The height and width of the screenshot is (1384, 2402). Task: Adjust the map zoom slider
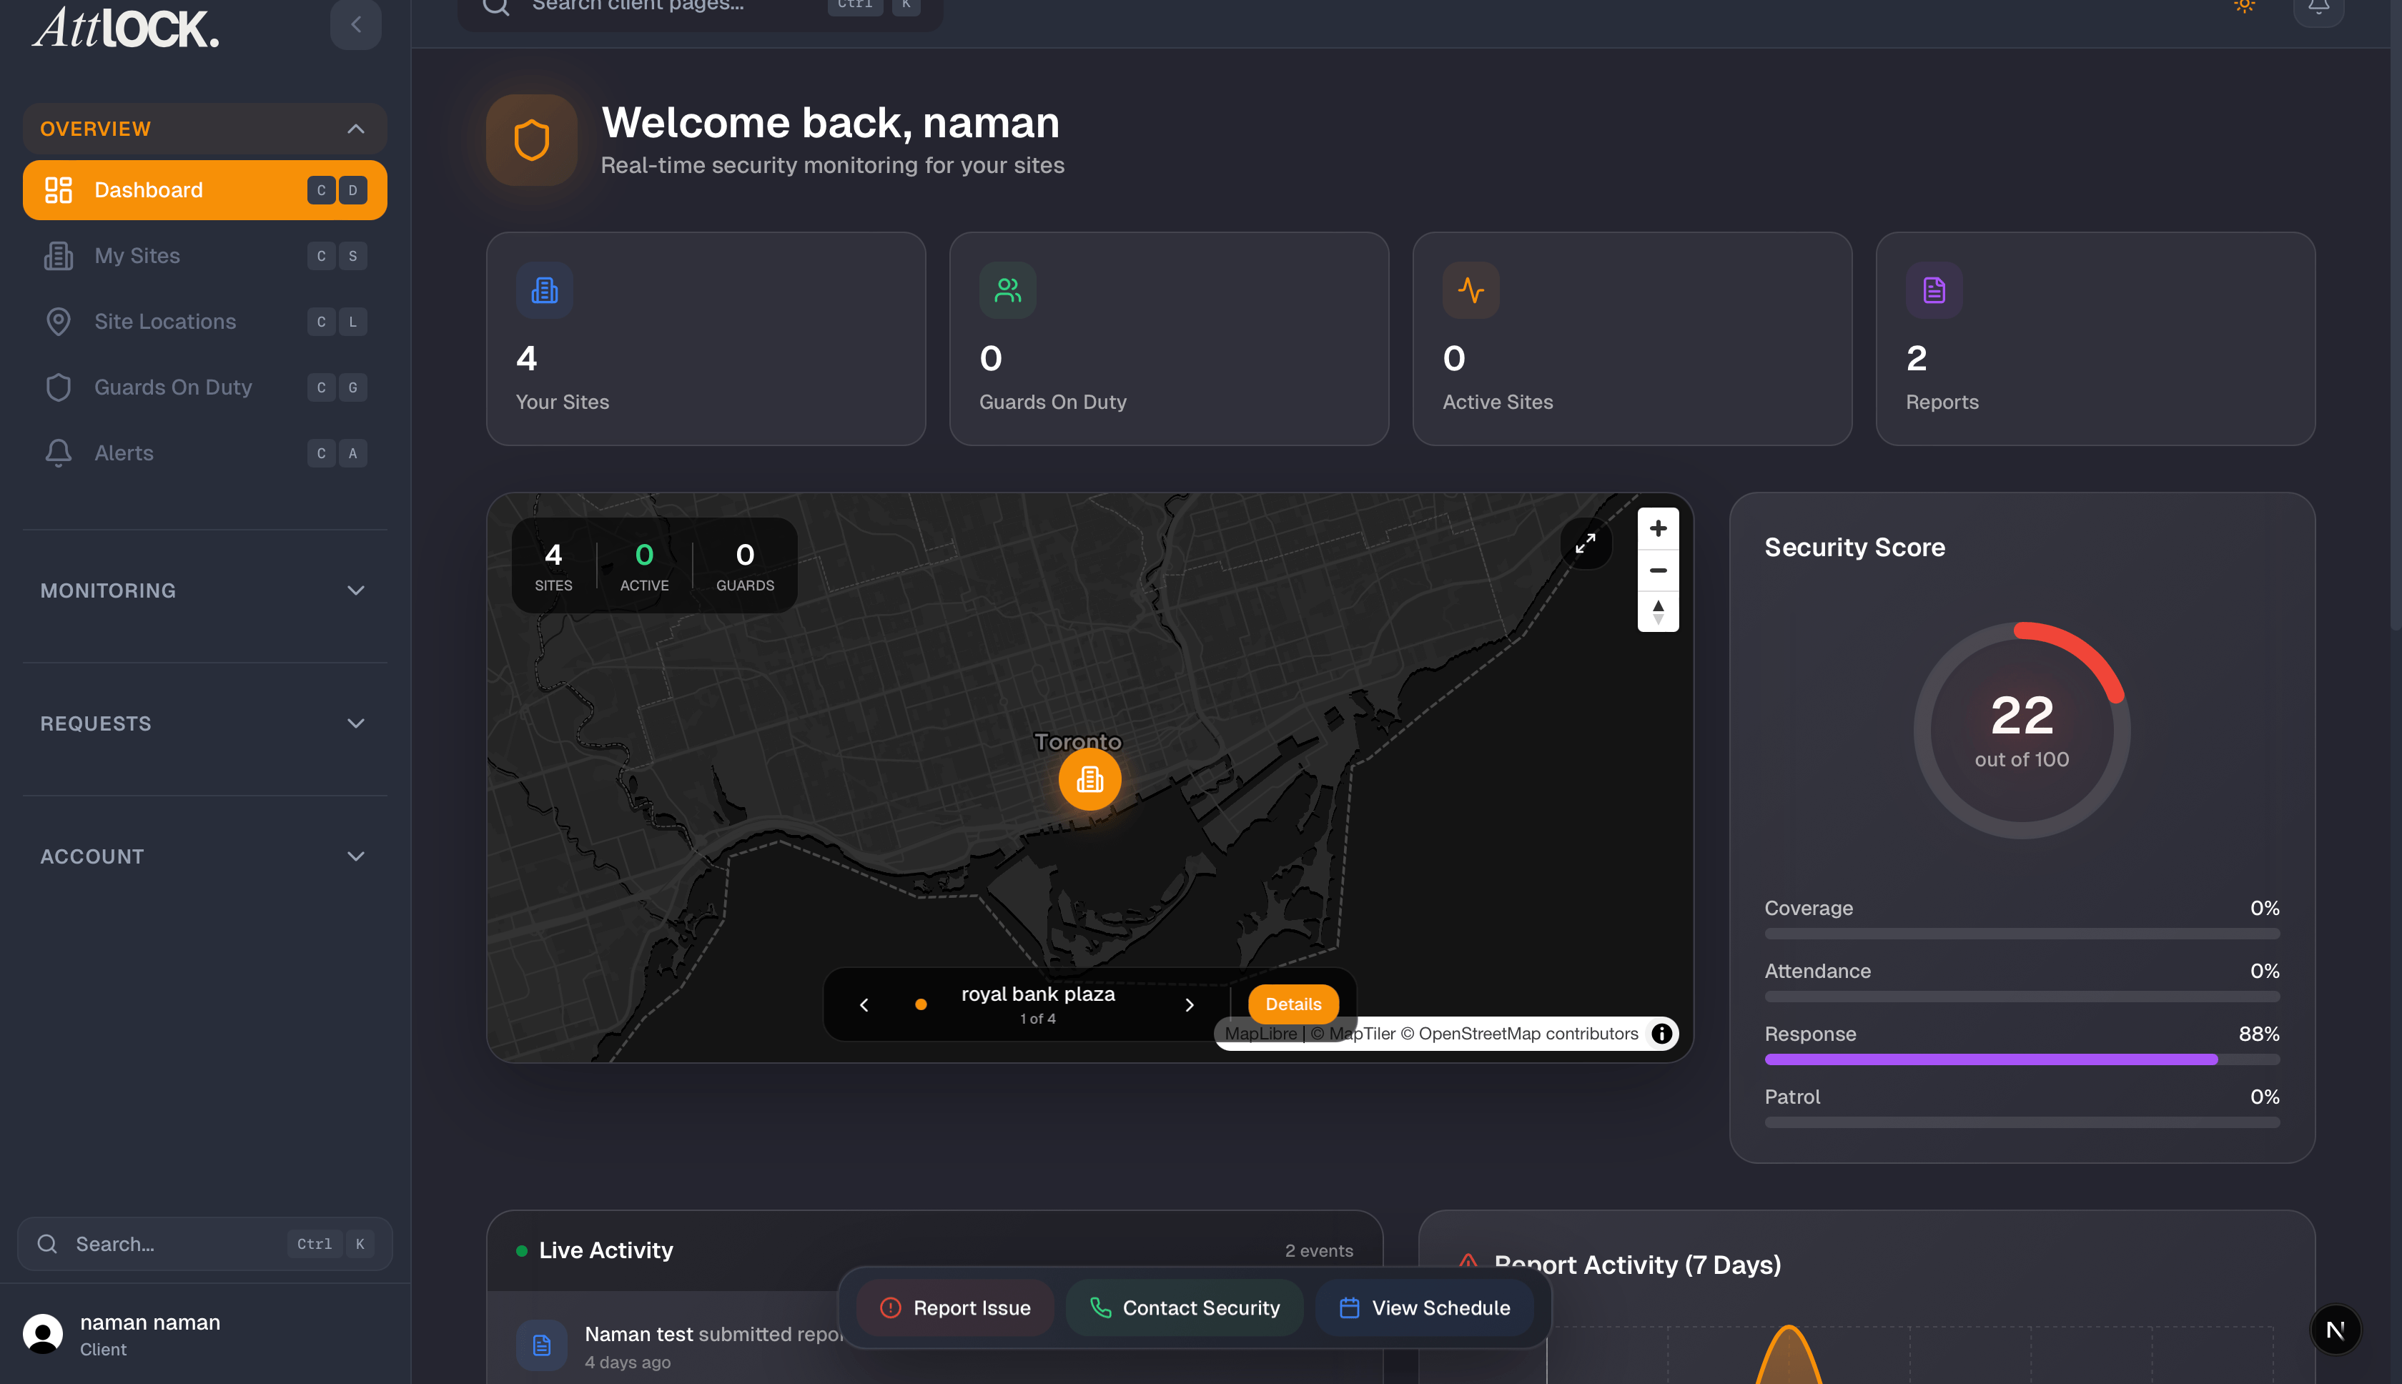(x=1658, y=613)
